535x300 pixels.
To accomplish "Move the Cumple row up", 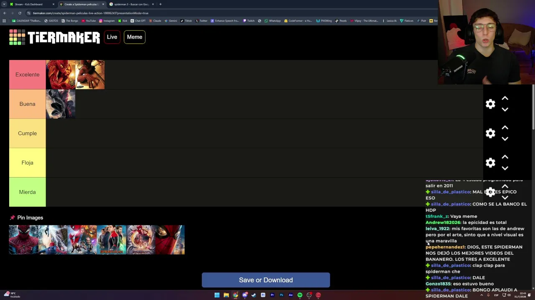I will coord(505,128).
